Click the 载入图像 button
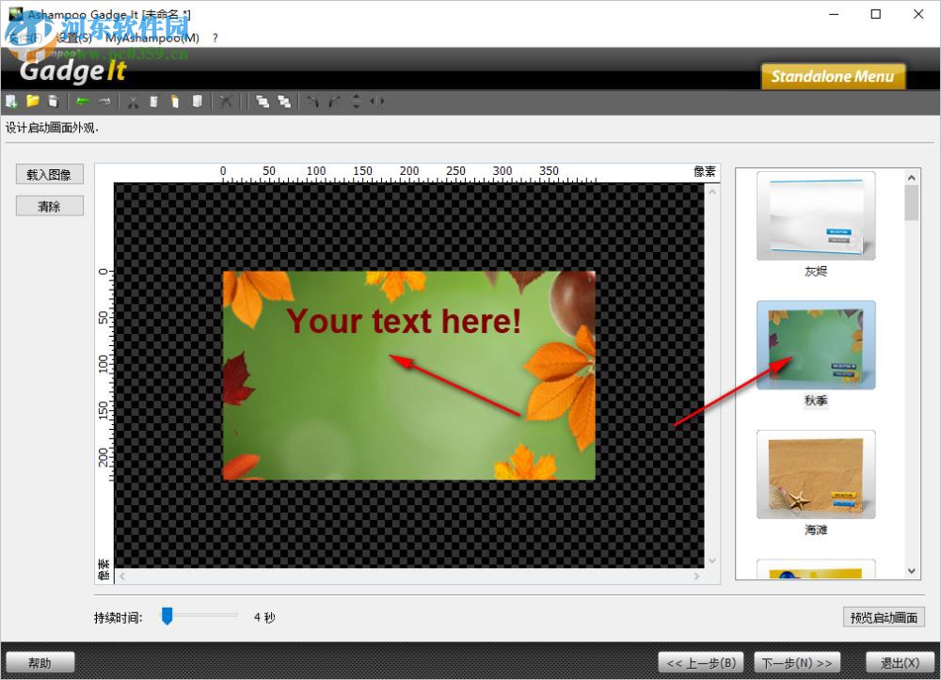This screenshot has height=680, width=941. (49, 175)
